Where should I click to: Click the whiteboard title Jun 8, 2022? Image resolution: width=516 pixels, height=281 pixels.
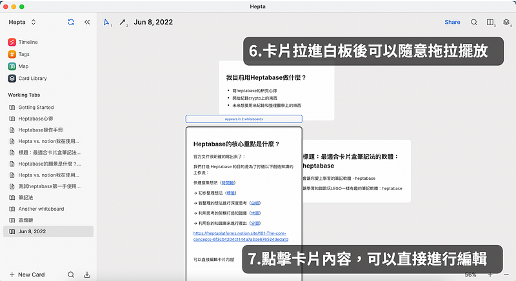(154, 22)
